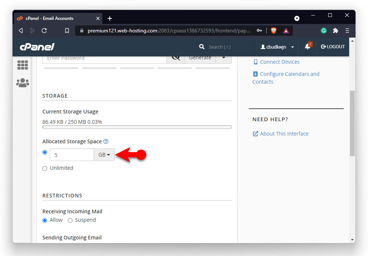
Task: Click the Allocated Storage Space help icon
Action: coord(106,141)
